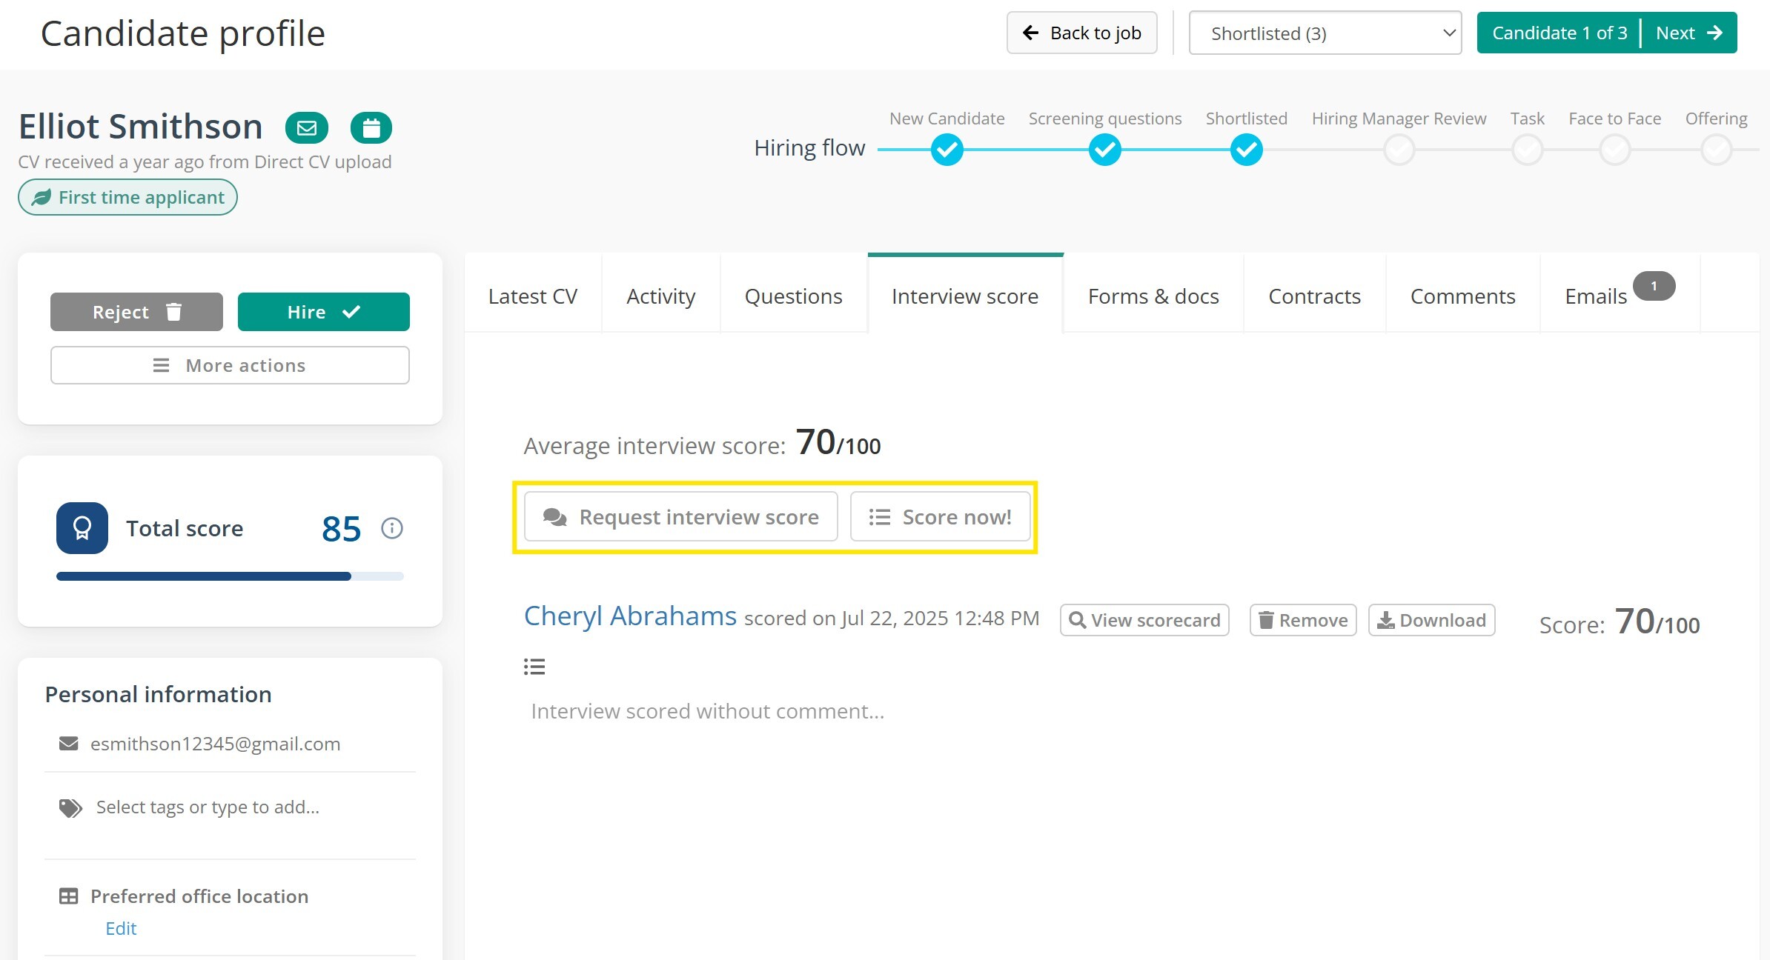Click the Total score progress bar
Viewport: 1770px width, 960px height.
tap(230, 576)
